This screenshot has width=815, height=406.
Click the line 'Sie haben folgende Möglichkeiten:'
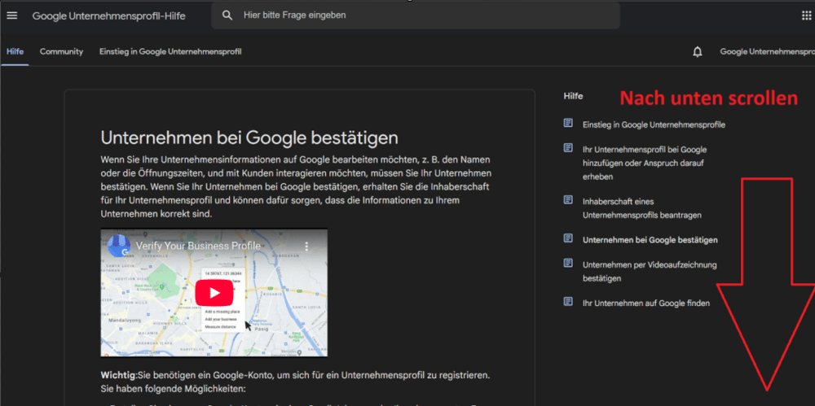173,389
